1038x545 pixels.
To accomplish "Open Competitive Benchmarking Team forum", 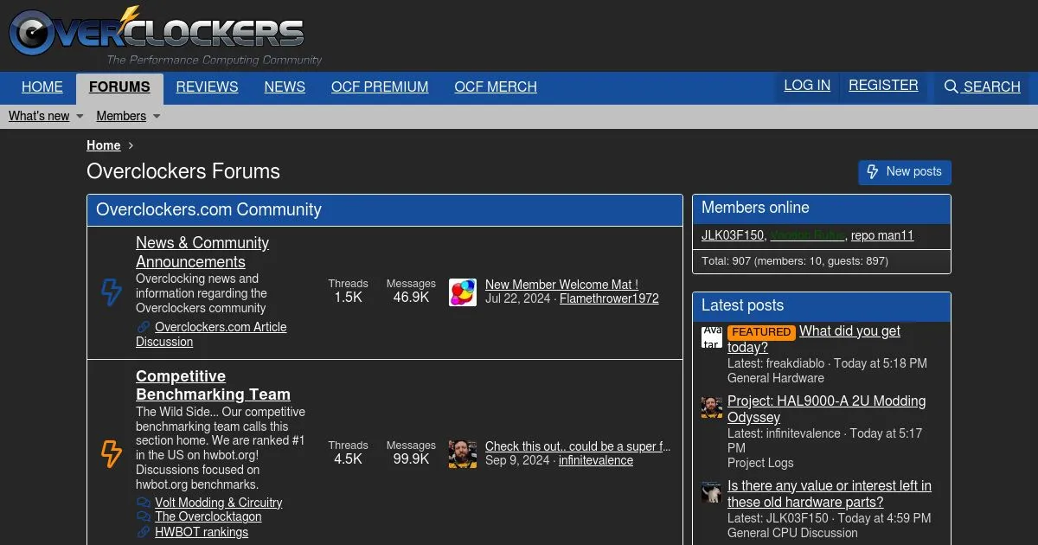I will tap(213, 385).
